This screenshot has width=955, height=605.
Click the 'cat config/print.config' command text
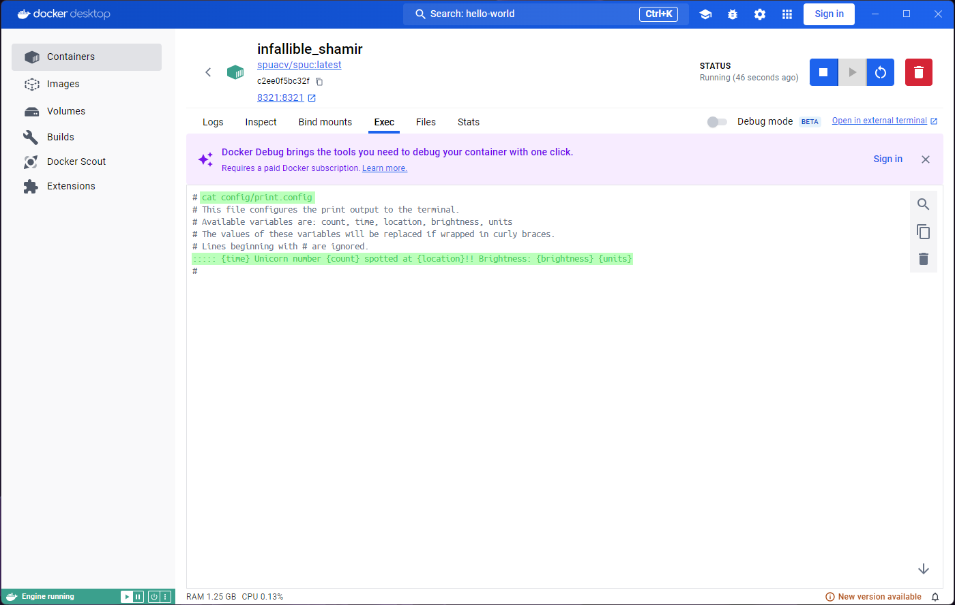pyautogui.click(x=256, y=198)
